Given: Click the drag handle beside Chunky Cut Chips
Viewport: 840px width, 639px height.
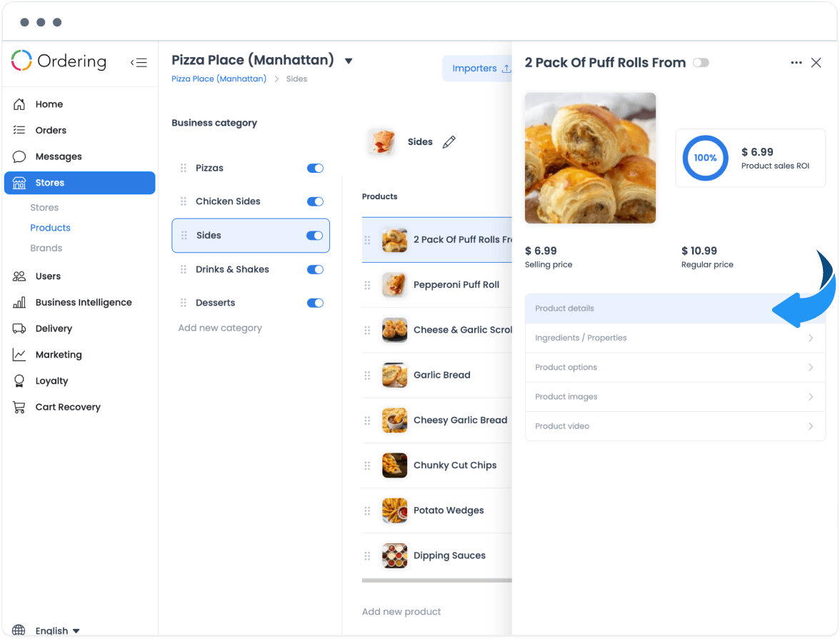Looking at the screenshot, I should 367,466.
